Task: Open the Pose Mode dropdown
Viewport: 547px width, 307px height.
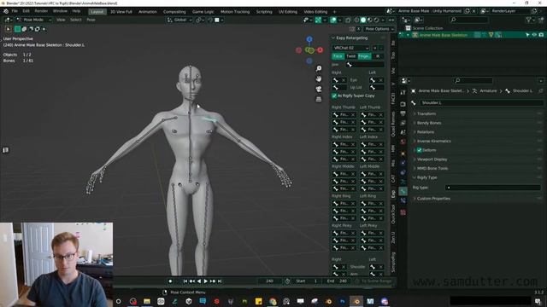Action: coord(33,20)
